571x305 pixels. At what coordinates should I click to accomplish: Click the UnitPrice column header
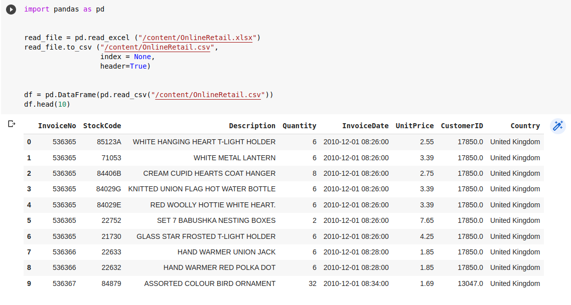coord(414,126)
